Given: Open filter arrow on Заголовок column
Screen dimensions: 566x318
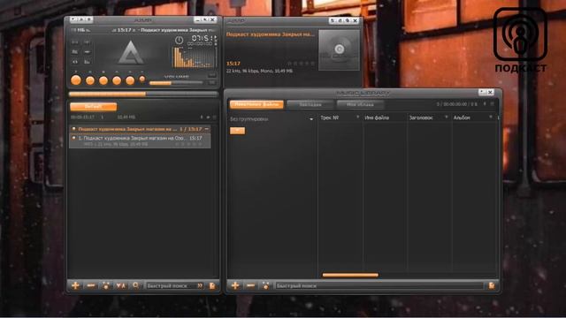Looking at the screenshot, I should point(446,117).
